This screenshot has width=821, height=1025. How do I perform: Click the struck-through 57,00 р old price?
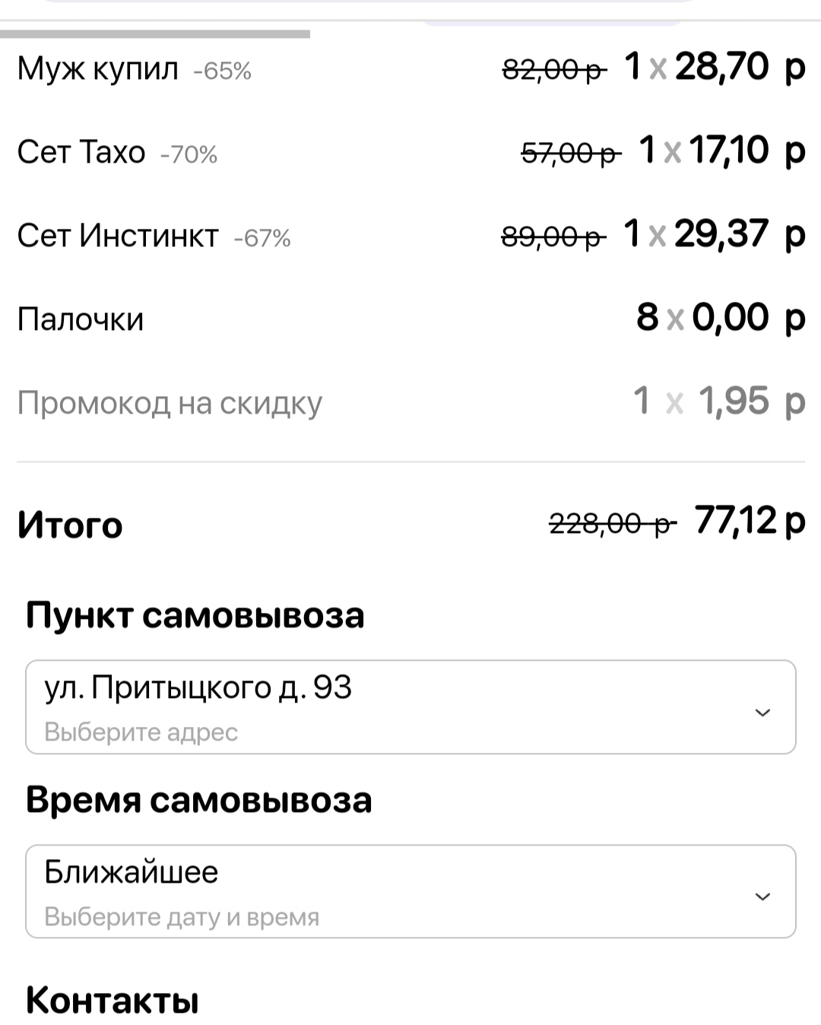[570, 154]
